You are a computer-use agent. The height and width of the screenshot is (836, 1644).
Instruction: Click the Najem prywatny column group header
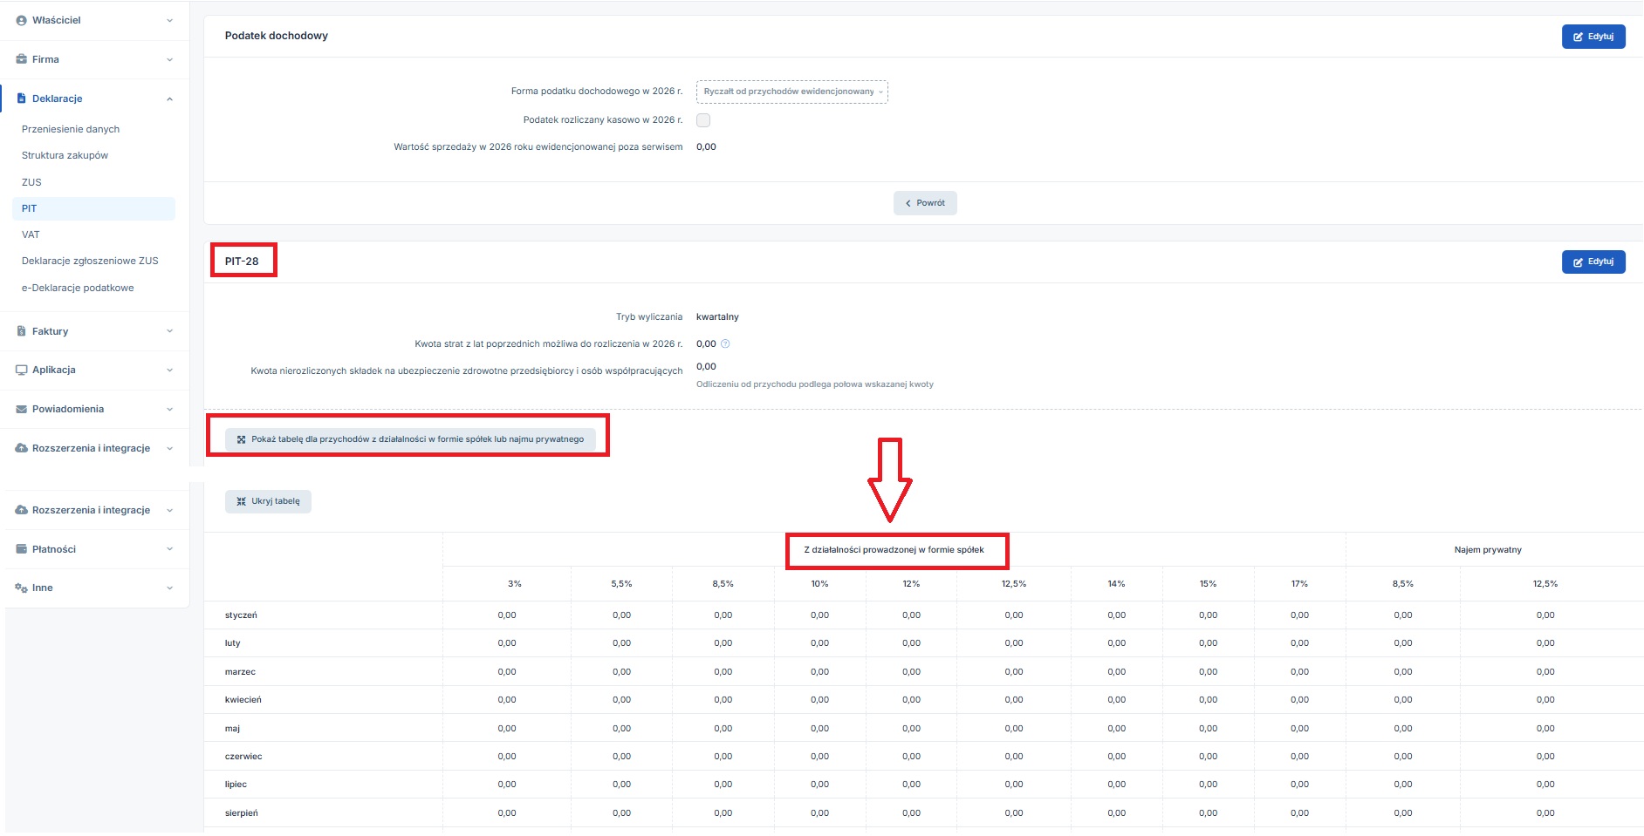(1488, 549)
